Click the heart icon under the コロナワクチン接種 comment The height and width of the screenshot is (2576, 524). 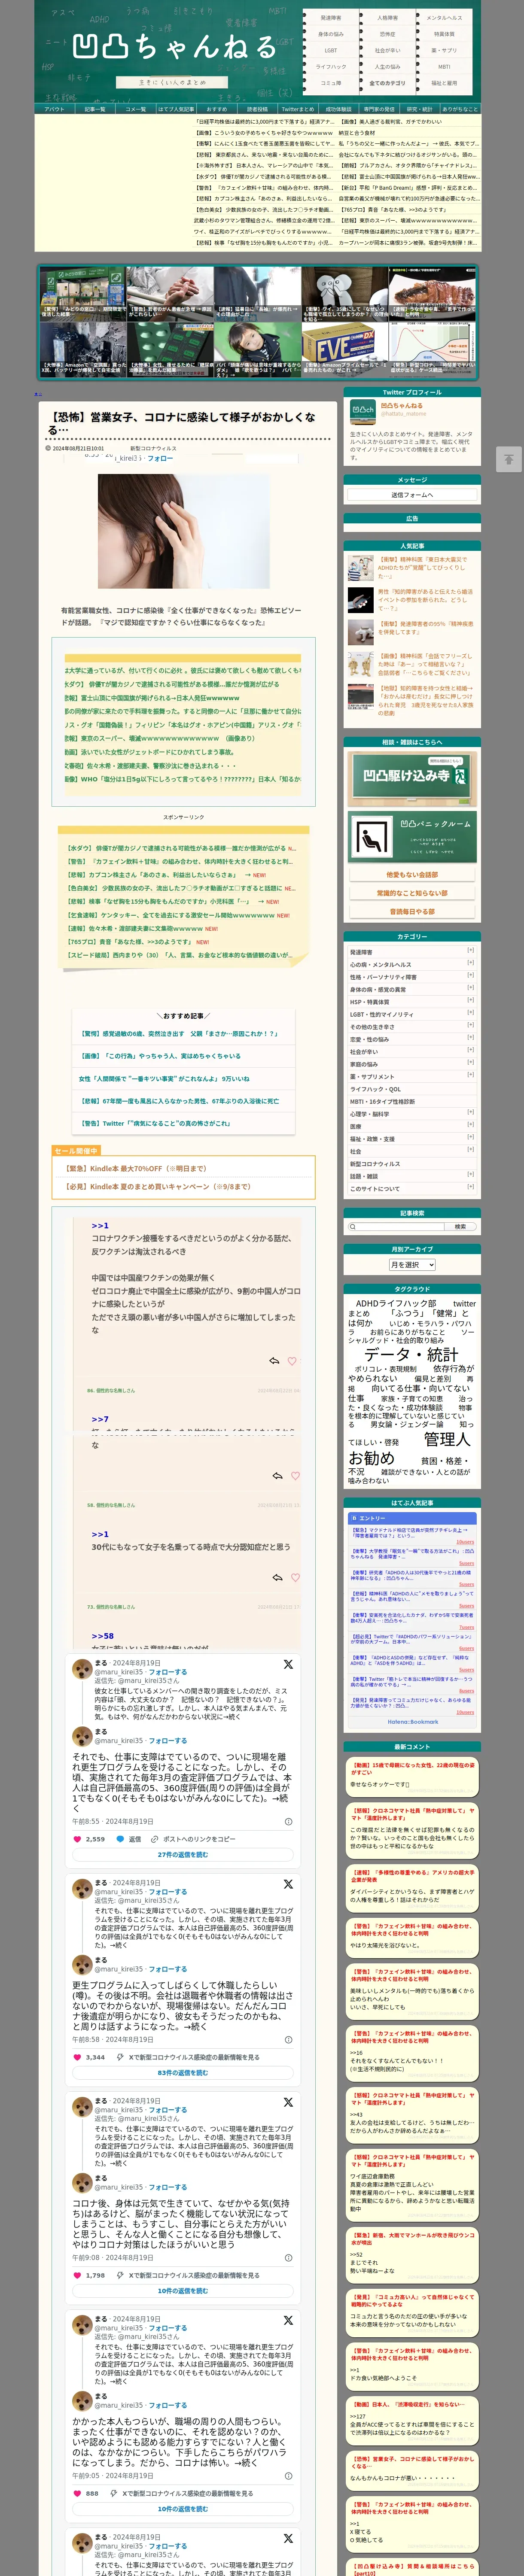(292, 1361)
